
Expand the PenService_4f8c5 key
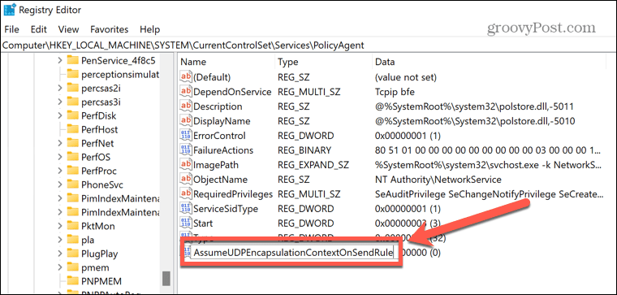tap(60, 61)
